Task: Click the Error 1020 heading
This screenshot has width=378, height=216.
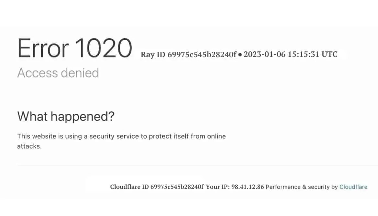Action: point(75,48)
